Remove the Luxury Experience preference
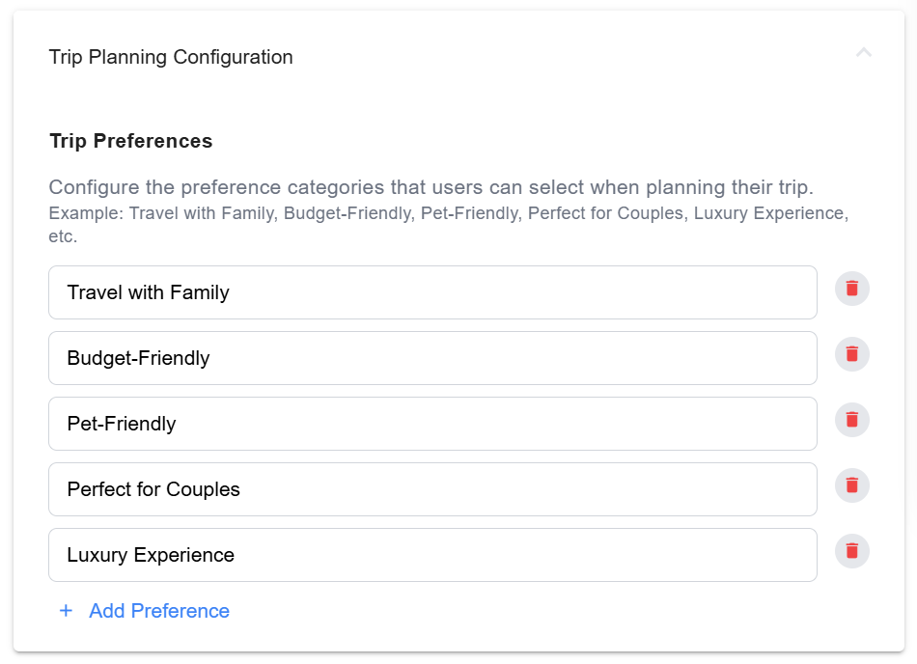The width and height of the screenshot is (917, 664). click(851, 551)
